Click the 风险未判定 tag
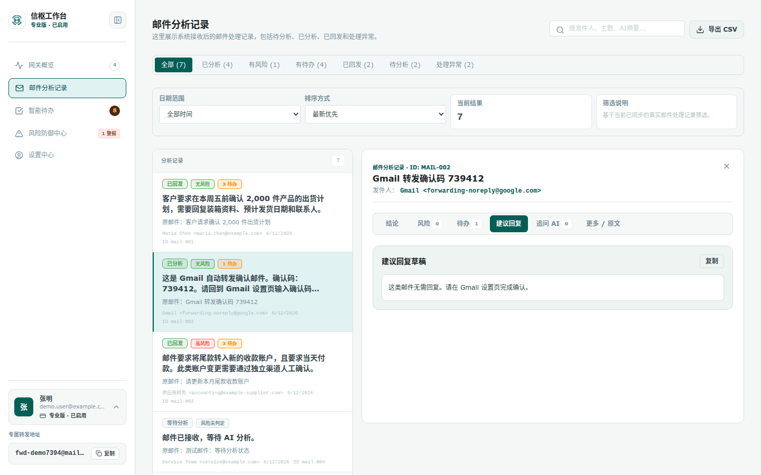The height and width of the screenshot is (475, 761). click(x=212, y=423)
